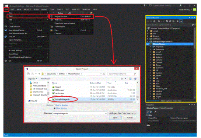This screenshot has height=138, width=201.
Task: Click New folder in Open Project dialog
Action: tap(45, 79)
